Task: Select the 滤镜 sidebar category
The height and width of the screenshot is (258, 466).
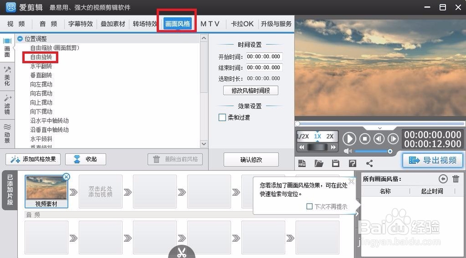Action: [7, 105]
